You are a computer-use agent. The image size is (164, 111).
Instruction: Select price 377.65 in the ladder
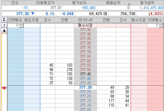(85, 56)
